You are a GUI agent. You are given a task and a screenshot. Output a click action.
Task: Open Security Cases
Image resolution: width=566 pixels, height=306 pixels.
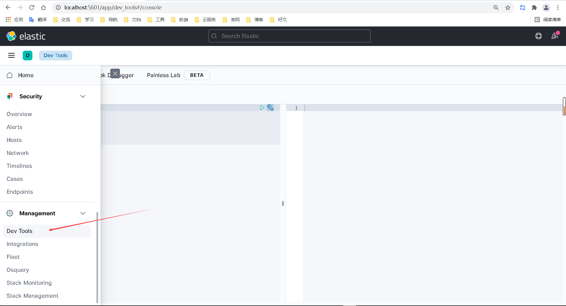point(15,179)
